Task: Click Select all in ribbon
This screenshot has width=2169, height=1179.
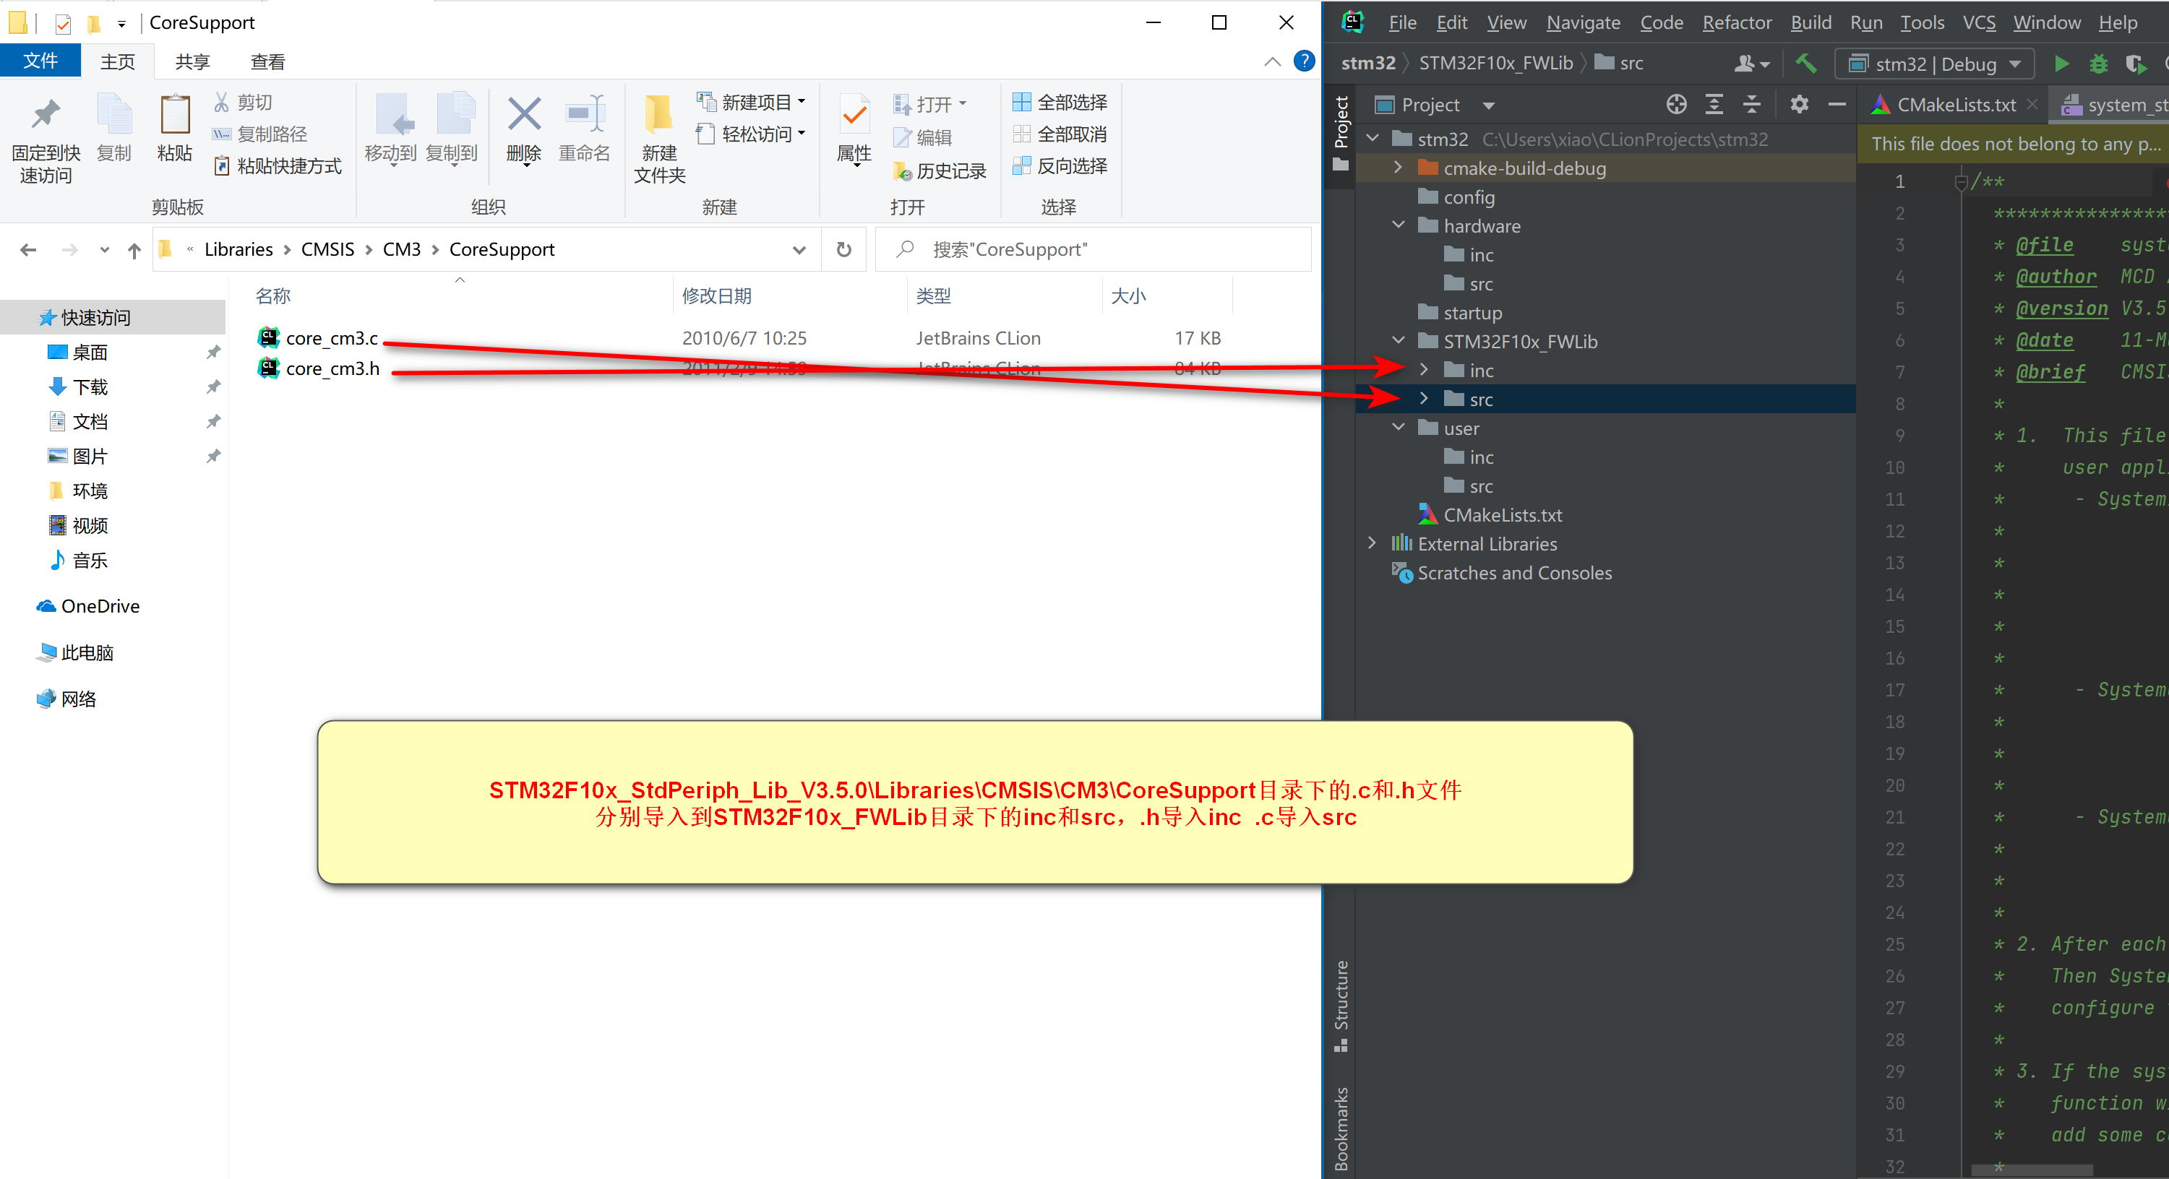Action: pyautogui.click(x=1060, y=103)
